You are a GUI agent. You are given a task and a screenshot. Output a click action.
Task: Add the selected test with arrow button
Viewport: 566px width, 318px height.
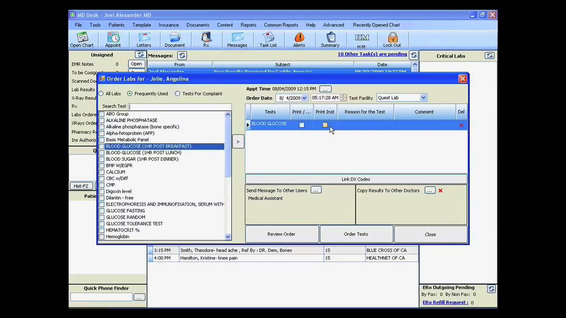coord(238,142)
